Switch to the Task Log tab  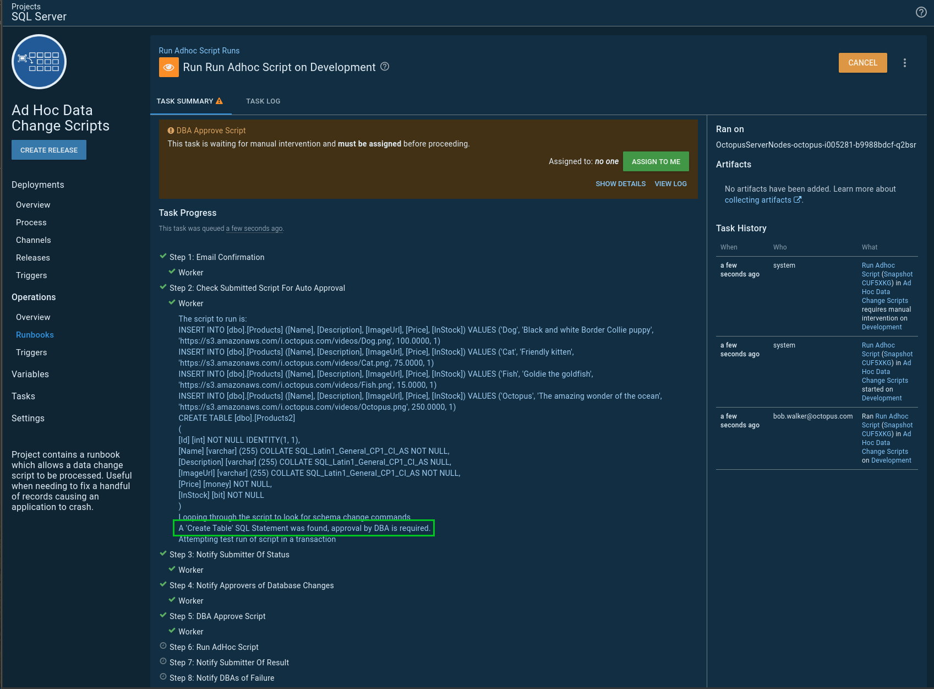(263, 101)
